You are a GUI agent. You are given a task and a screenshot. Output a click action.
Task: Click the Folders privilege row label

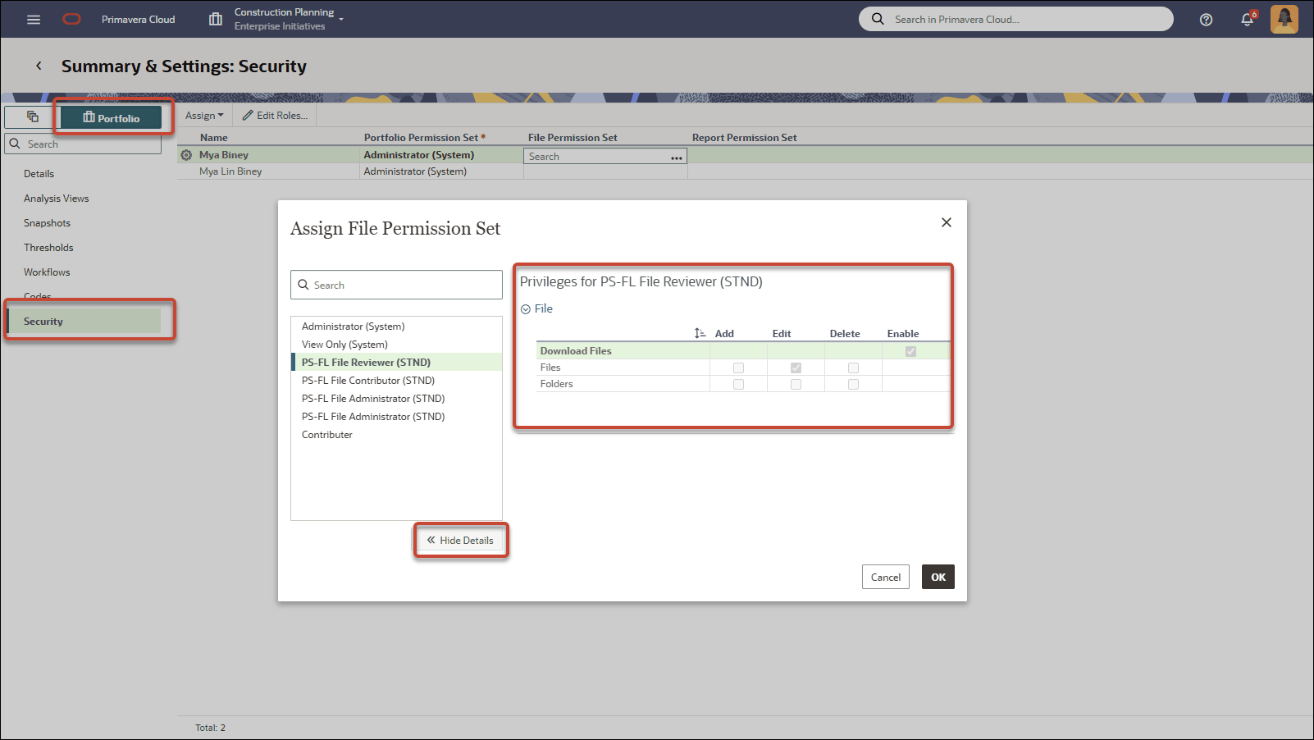[556, 384]
